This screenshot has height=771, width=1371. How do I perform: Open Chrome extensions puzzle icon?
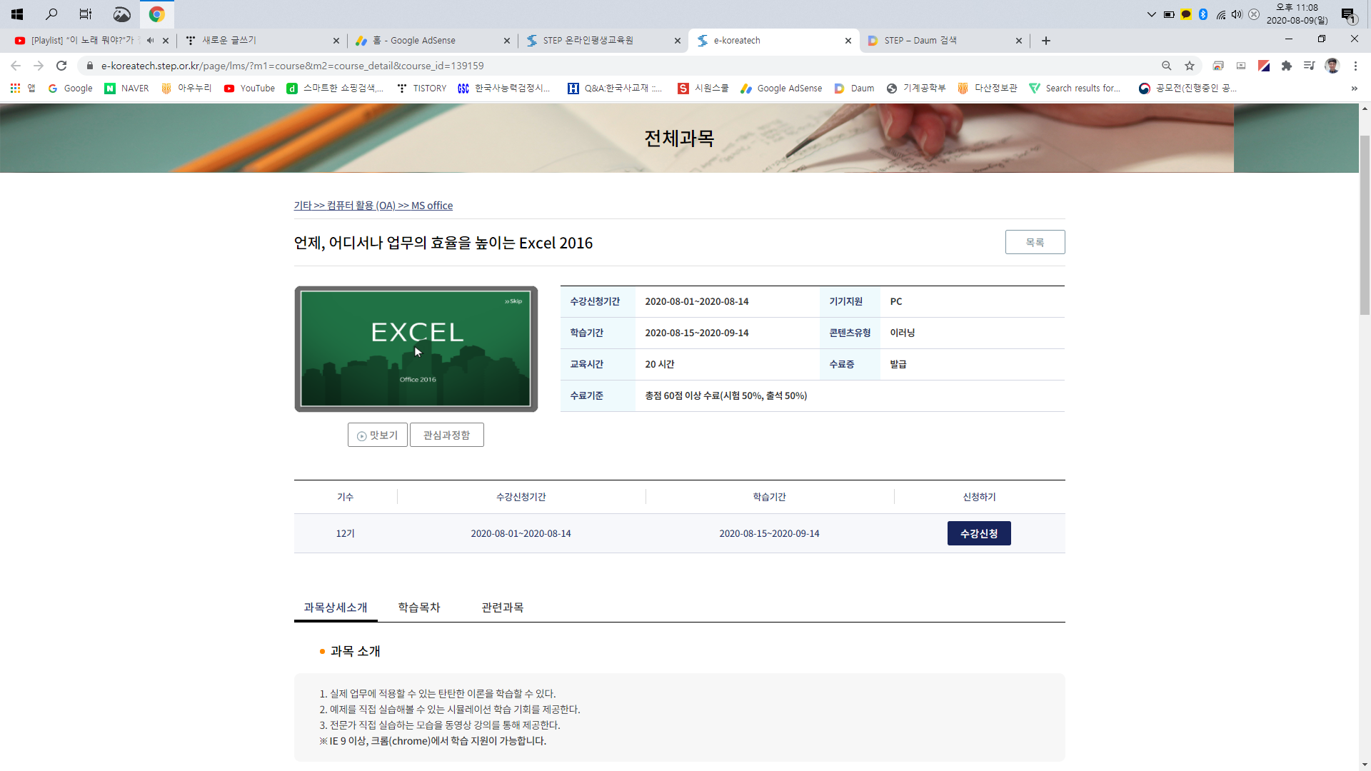click(x=1287, y=66)
